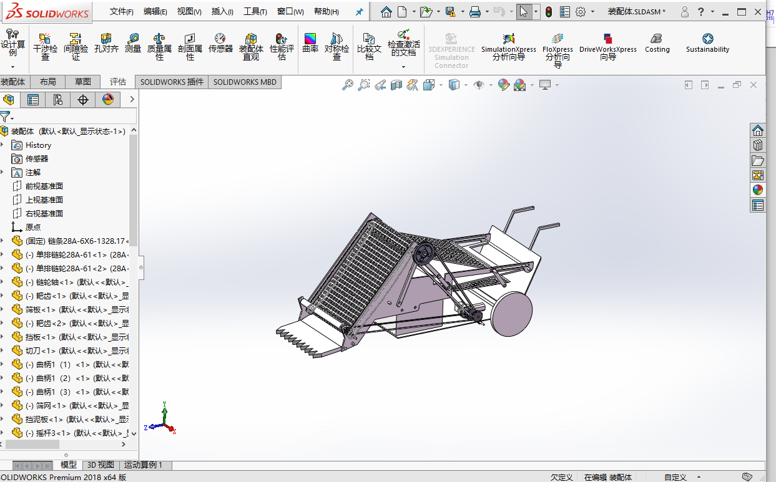The image size is (776, 482).
Task: Open the ConfigurationManager tab in feature panel
Action: [x=58, y=99]
